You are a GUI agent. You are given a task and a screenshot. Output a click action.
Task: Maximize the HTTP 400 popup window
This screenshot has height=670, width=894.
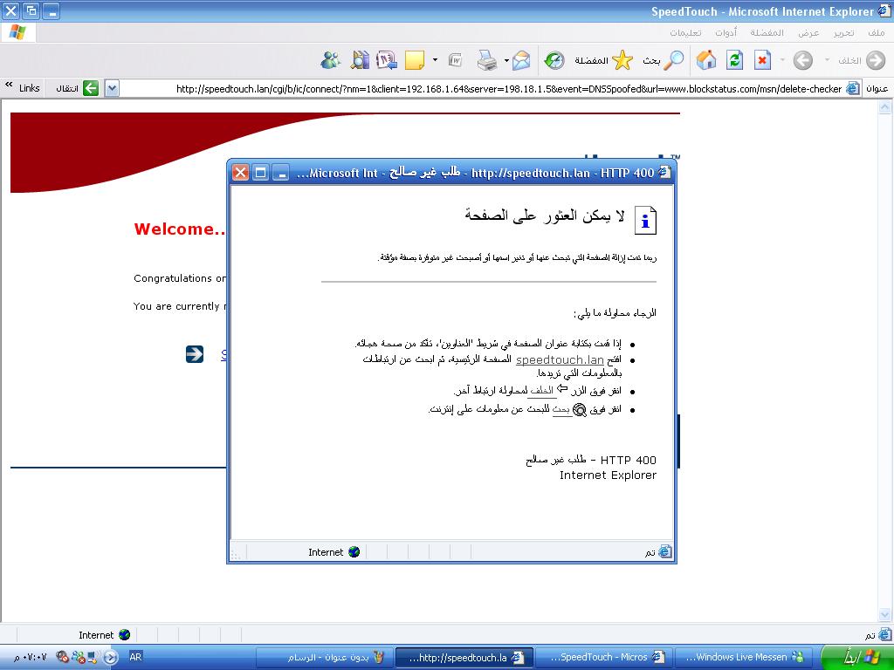pos(260,173)
